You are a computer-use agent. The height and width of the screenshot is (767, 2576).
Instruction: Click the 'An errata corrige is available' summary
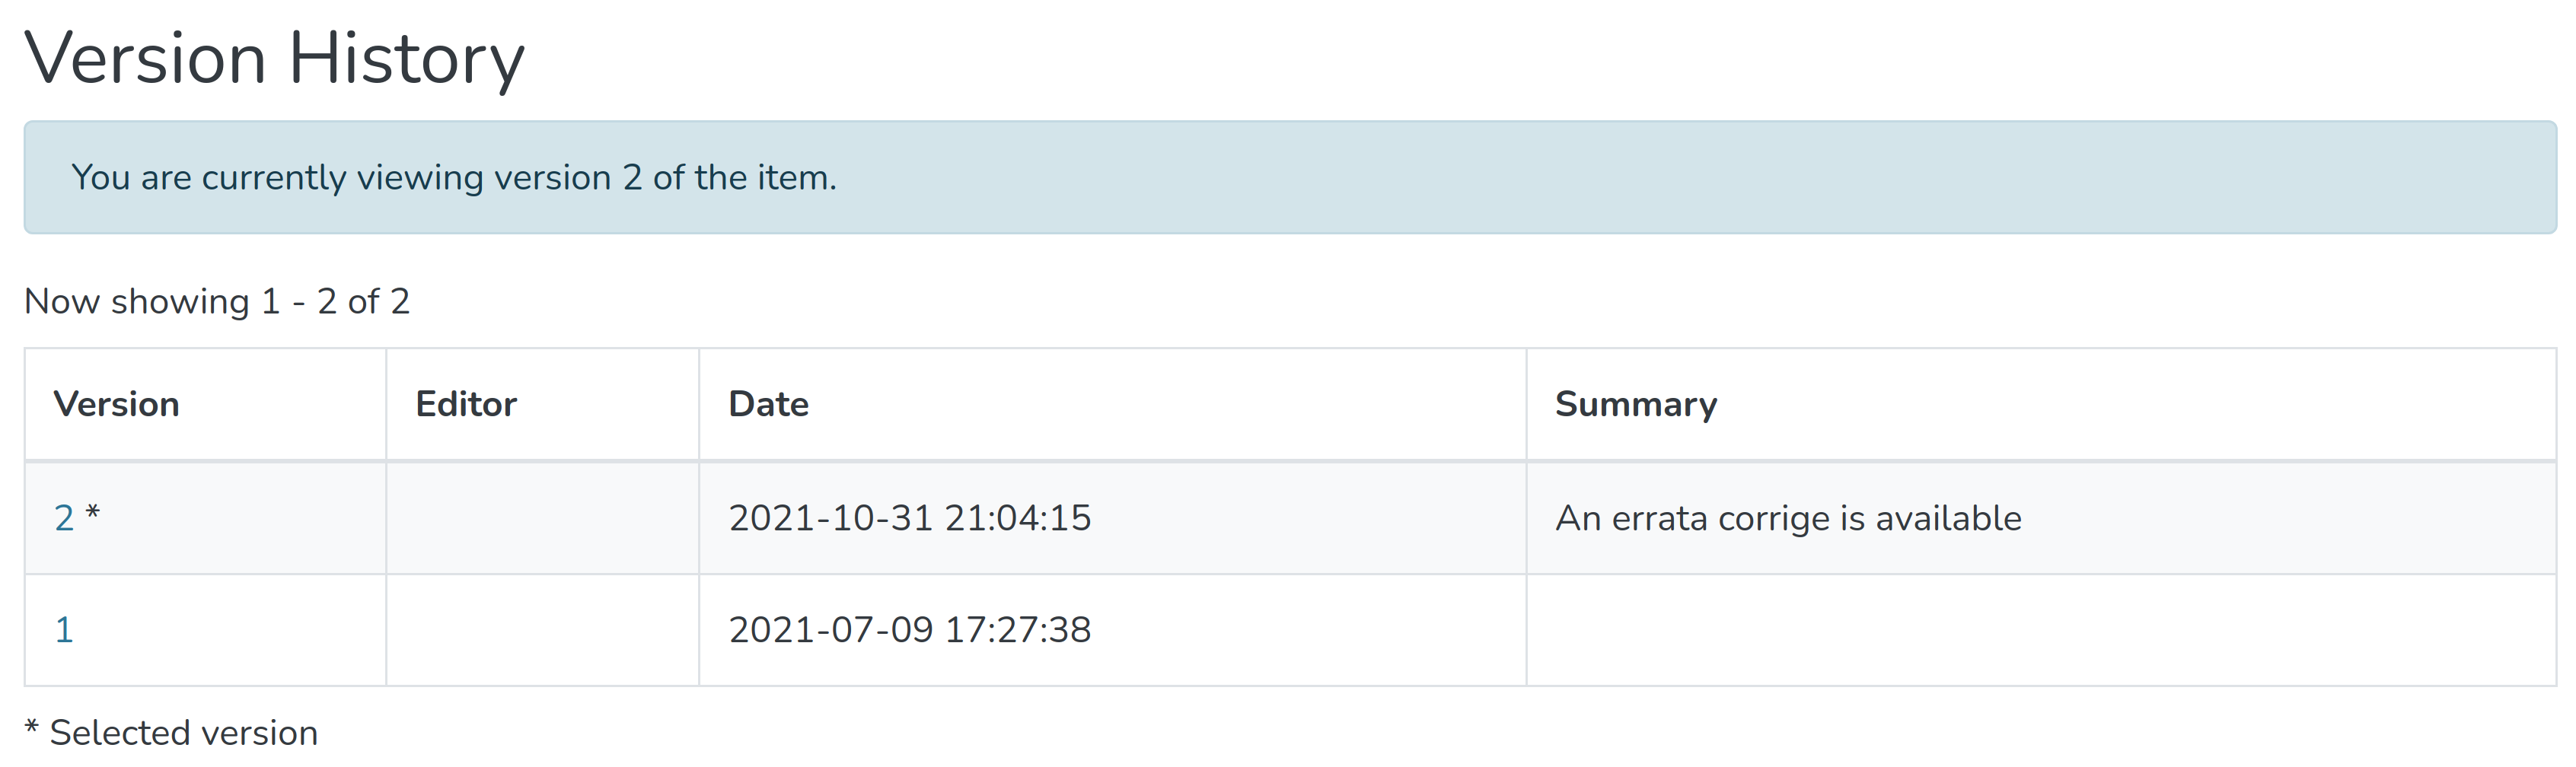pos(1788,518)
